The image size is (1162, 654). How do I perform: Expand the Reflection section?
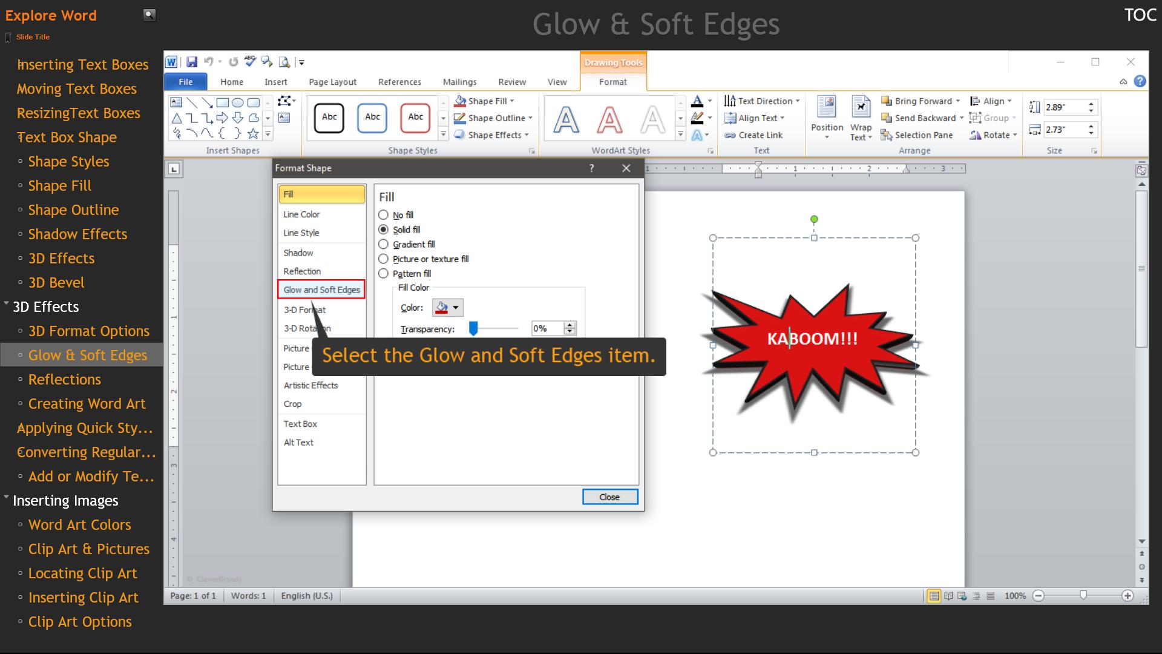pyautogui.click(x=301, y=271)
